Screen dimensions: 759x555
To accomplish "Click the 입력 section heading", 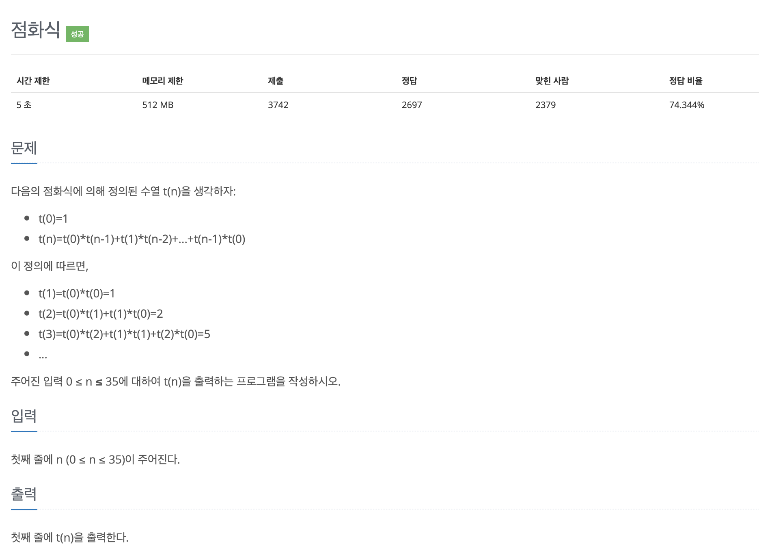I will [24, 416].
